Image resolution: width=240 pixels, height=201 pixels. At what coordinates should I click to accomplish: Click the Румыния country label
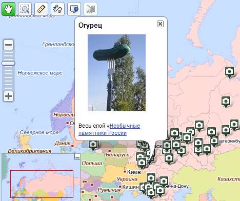point(109,190)
